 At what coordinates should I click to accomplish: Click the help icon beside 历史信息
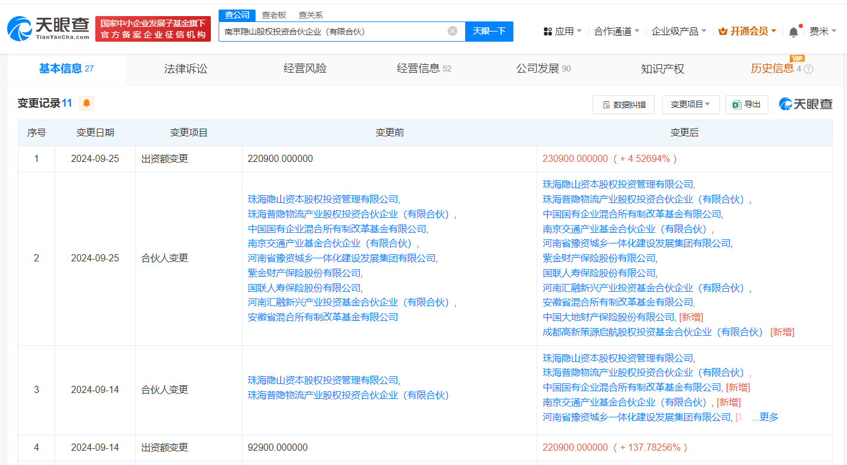pyautogui.click(x=808, y=69)
